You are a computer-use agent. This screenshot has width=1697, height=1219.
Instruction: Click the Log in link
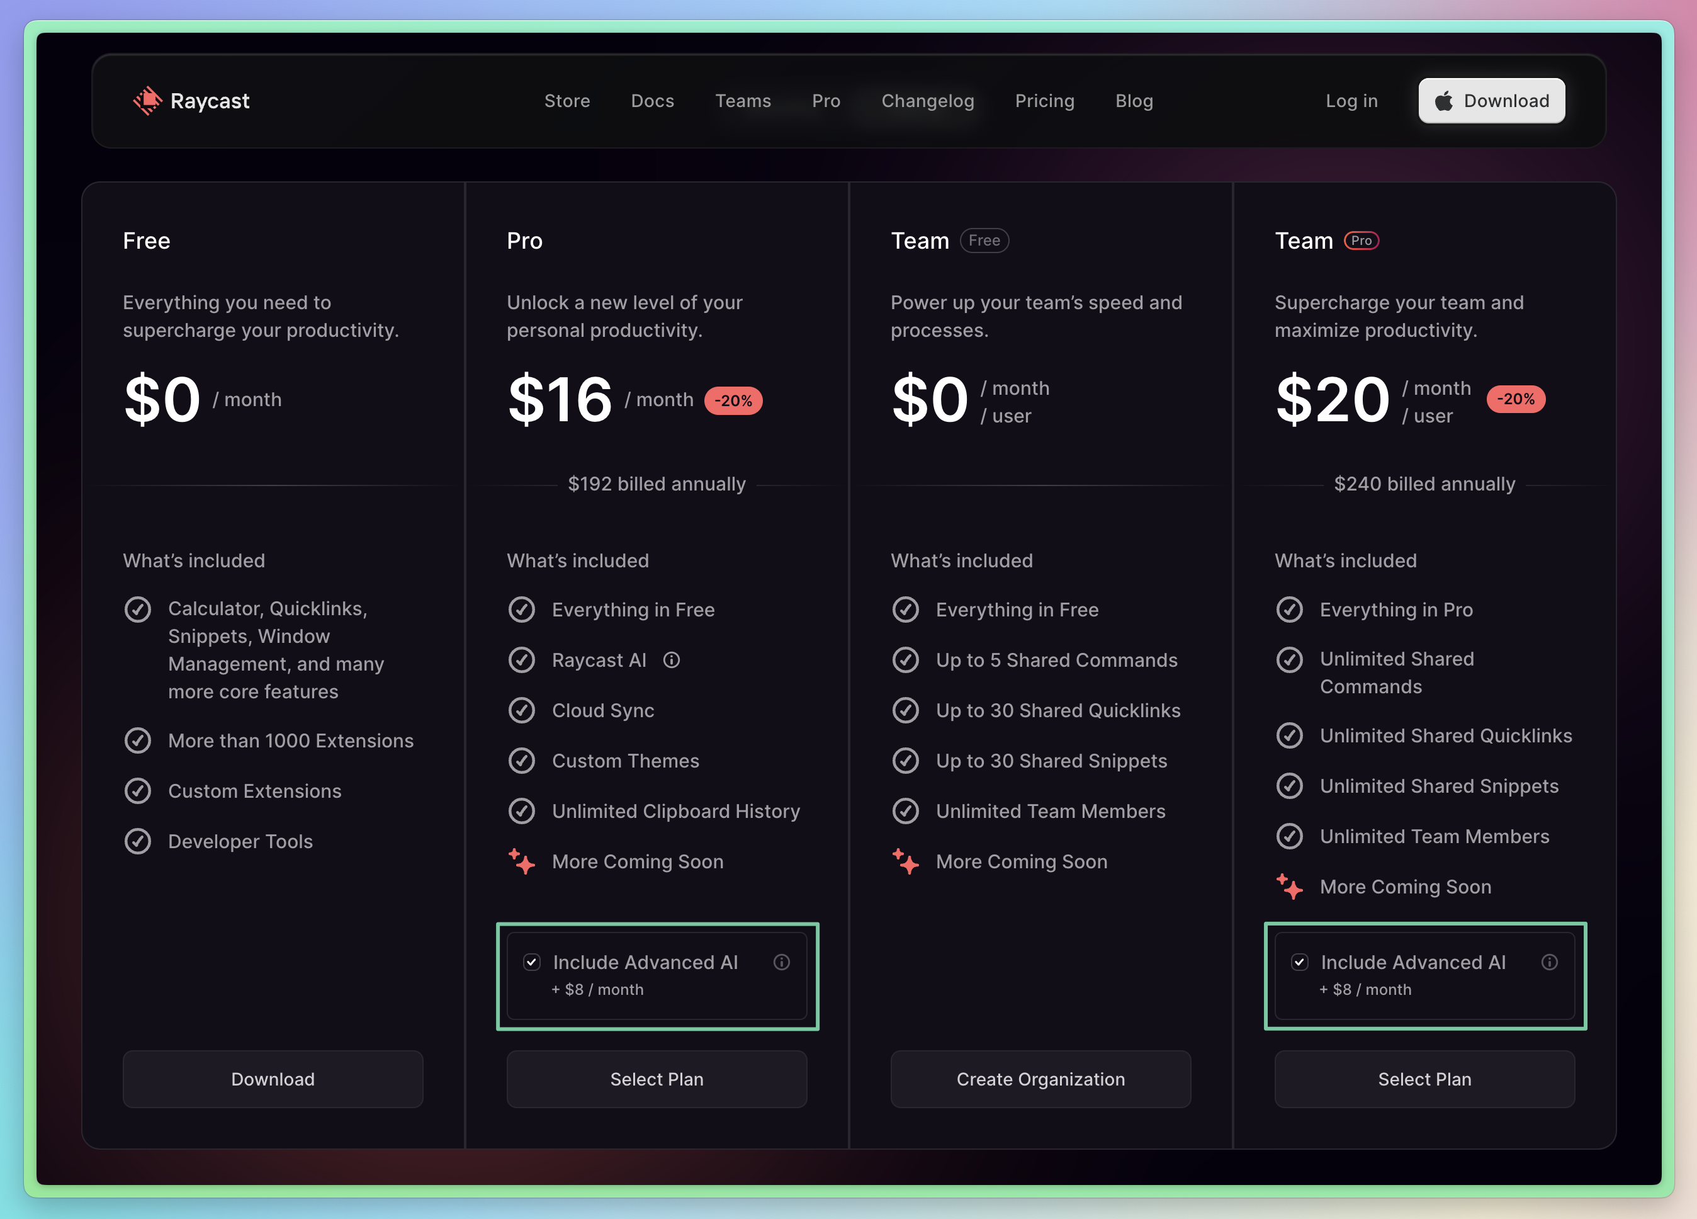pyautogui.click(x=1351, y=101)
